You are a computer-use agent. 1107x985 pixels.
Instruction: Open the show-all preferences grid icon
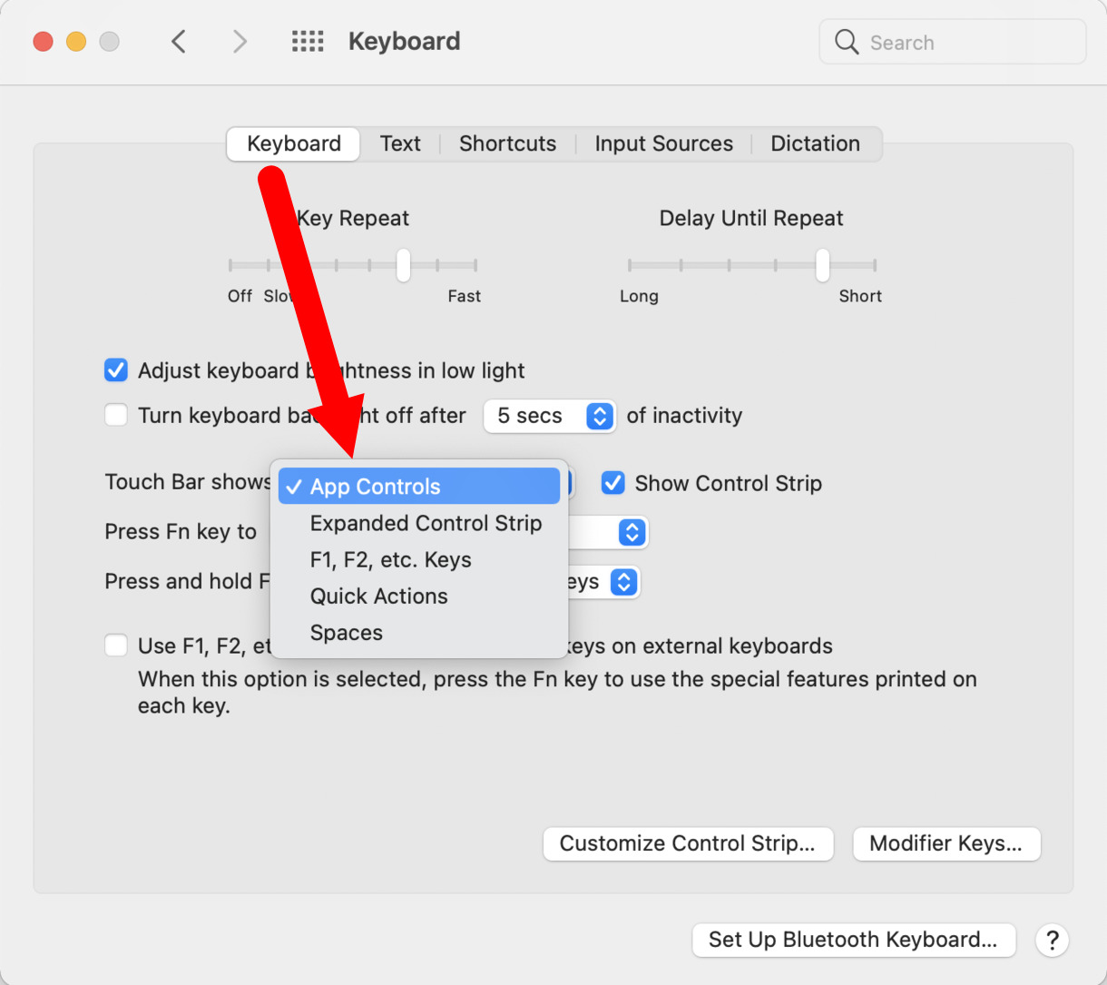308,42
